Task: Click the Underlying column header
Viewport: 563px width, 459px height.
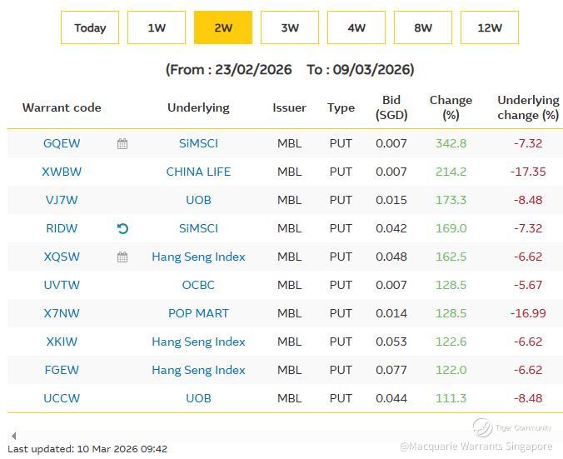Action: click(198, 107)
